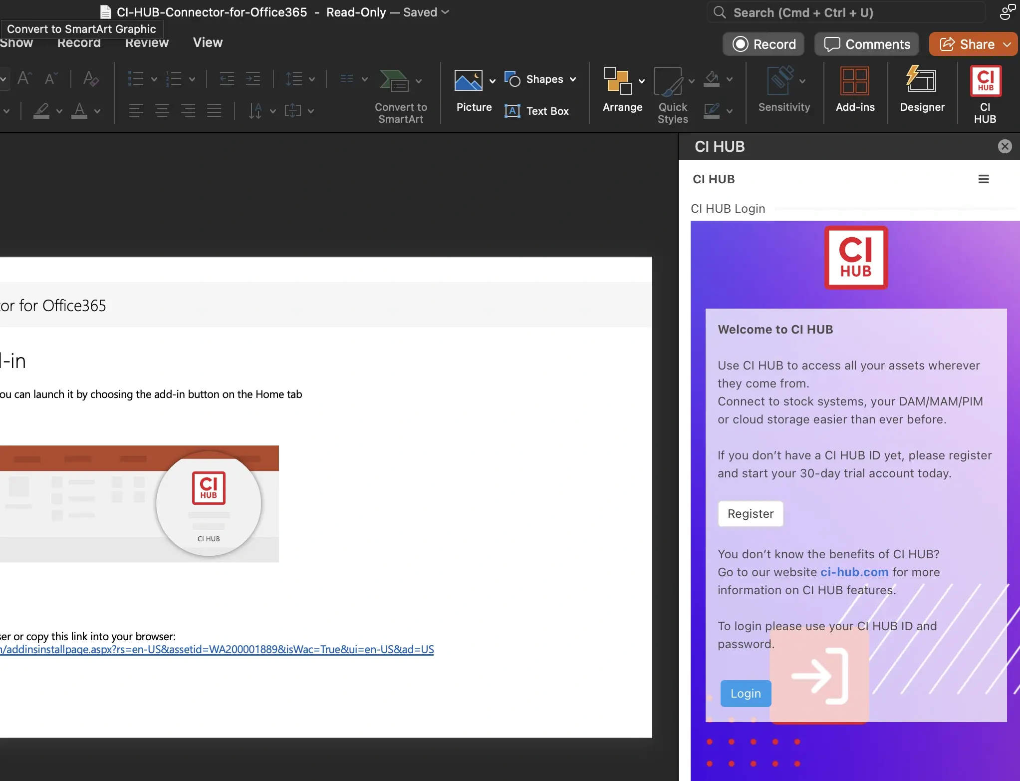Expand the Convert to SmartArt dropdown
Image resolution: width=1020 pixels, height=781 pixels.
419,81
